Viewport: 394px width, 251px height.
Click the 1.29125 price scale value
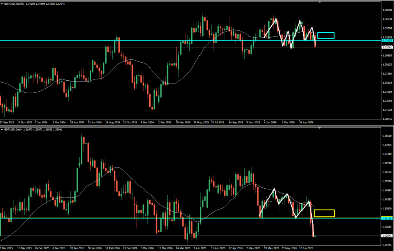click(x=387, y=65)
